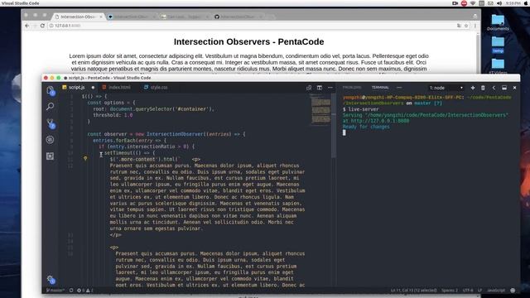Open the Debug view icon
The height and width of the screenshot is (298, 530).
click(x=50, y=140)
